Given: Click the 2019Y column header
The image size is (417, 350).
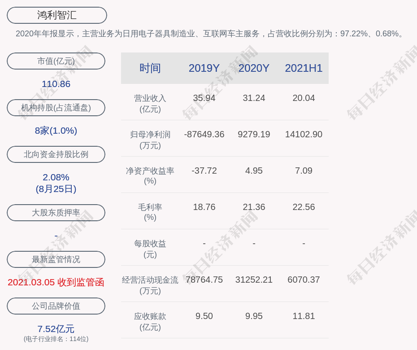Looking at the screenshot, I should pyautogui.click(x=204, y=68).
